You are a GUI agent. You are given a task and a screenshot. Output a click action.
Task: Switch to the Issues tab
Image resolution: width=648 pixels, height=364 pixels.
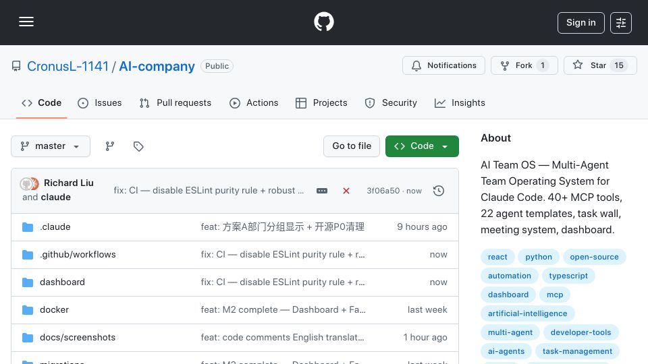coord(100,102)
